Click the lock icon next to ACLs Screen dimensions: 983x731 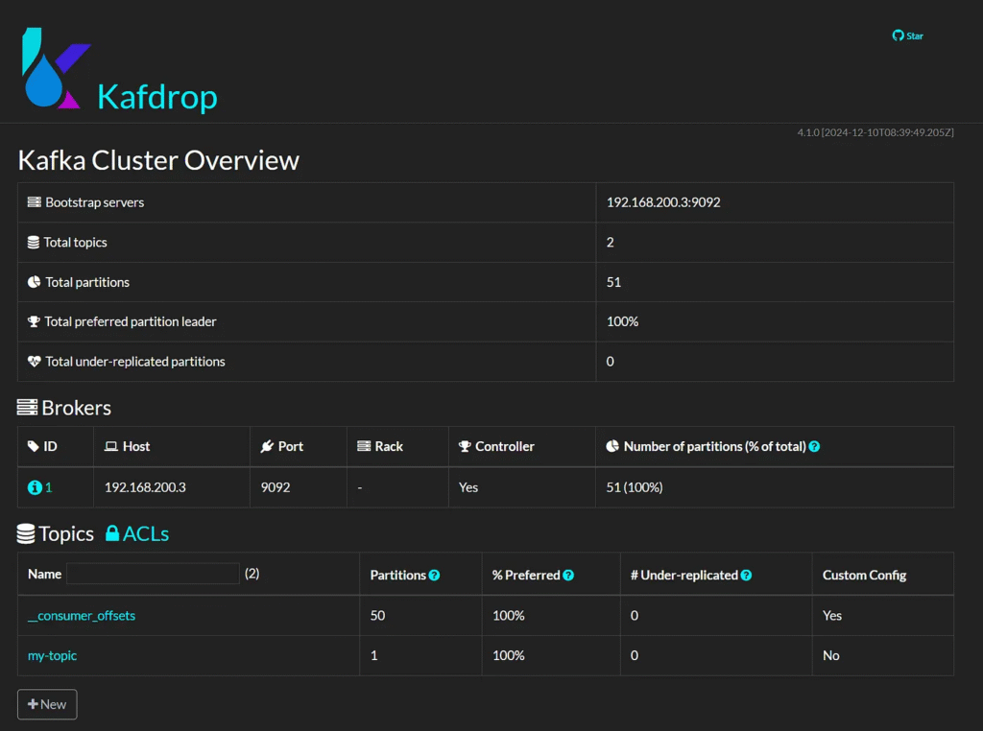pyautogui.click(x=112, y=533)
